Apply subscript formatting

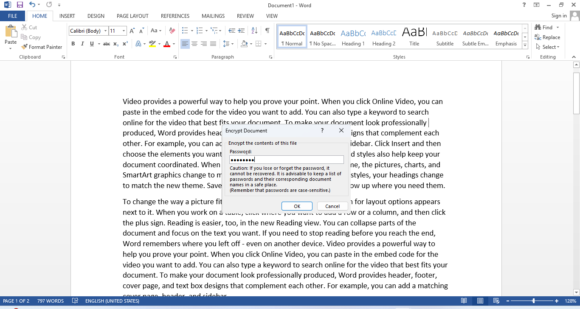click(x=116, y=44)
